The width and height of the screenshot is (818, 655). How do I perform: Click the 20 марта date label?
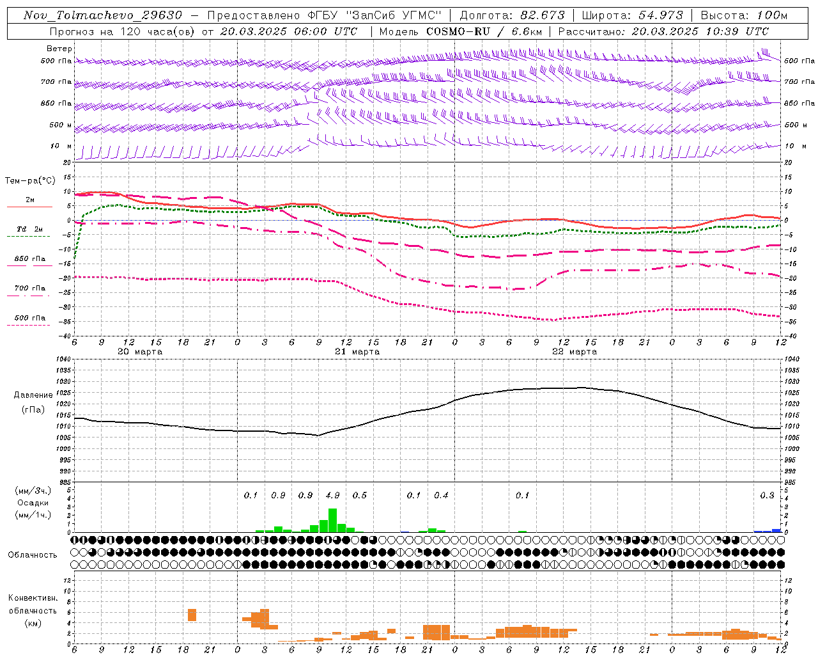[140, 352]
